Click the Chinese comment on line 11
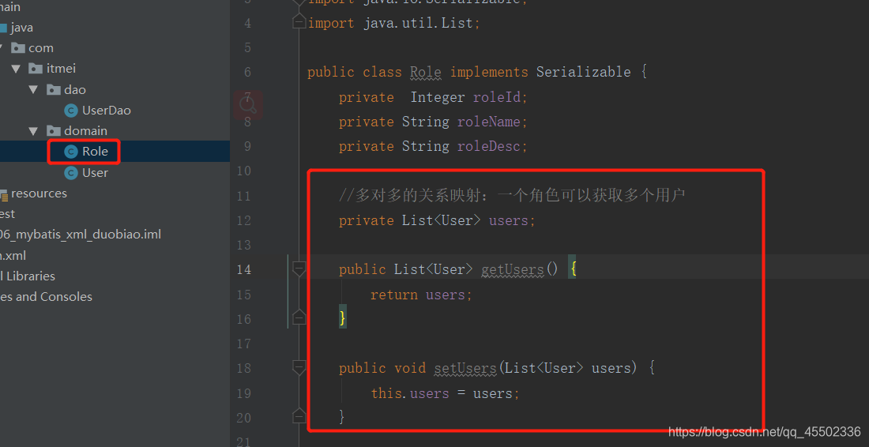The height and width of the screenshot is (447, 869). pos(513,196)
